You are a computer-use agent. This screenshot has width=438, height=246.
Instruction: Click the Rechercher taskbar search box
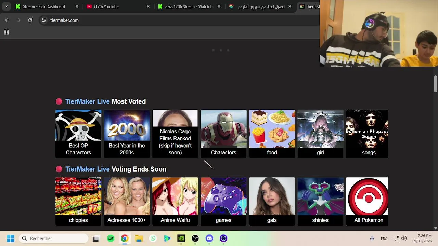(x=54, y=238)
